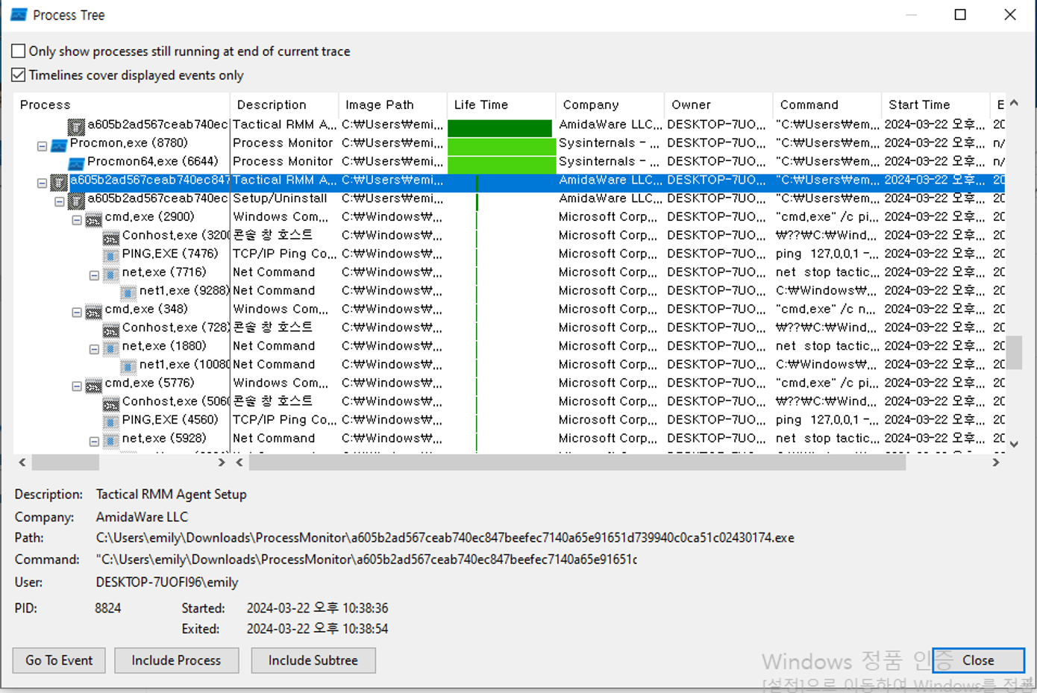Click the cmd.exe (348) console icon
The width and height of the screenshot is (1037, 693).
tap(93, 311)
